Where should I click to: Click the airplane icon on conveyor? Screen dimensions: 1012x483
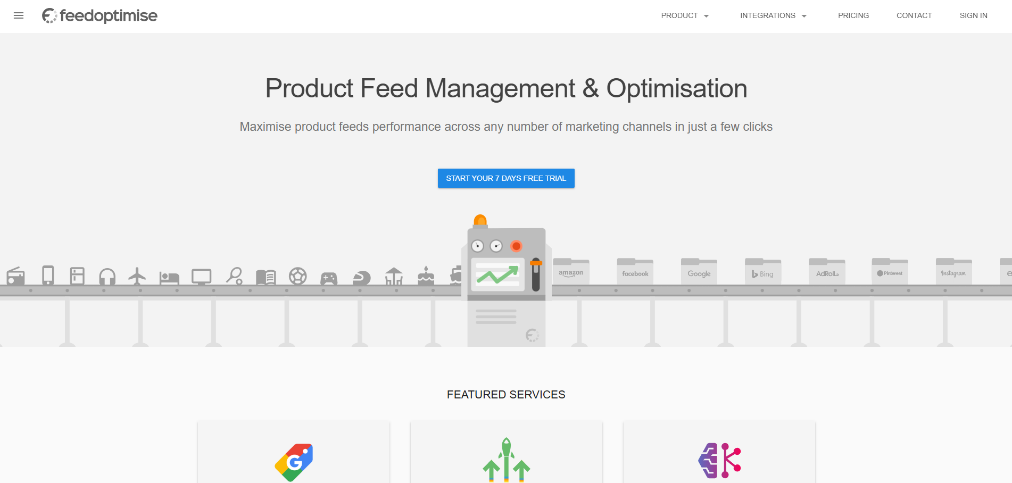point(137,276)
